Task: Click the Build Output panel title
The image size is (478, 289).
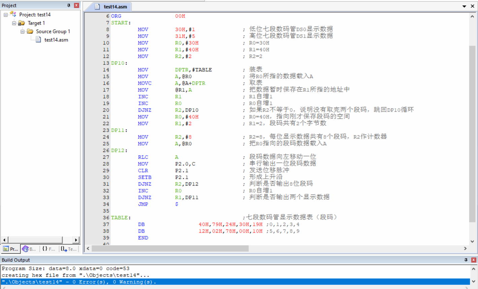Action: click(x=16, y=260)
